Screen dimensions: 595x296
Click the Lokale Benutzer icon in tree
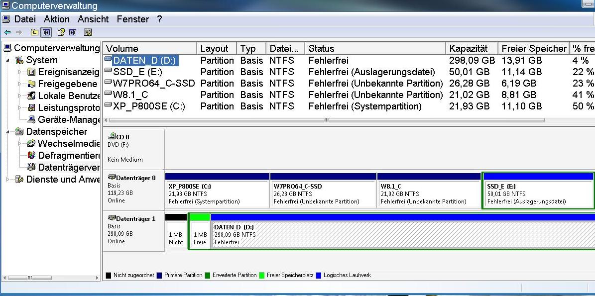[x=31, y=96]
